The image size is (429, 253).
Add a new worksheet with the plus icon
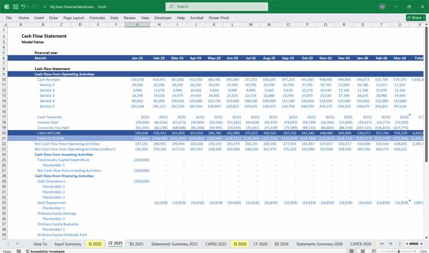391,244
